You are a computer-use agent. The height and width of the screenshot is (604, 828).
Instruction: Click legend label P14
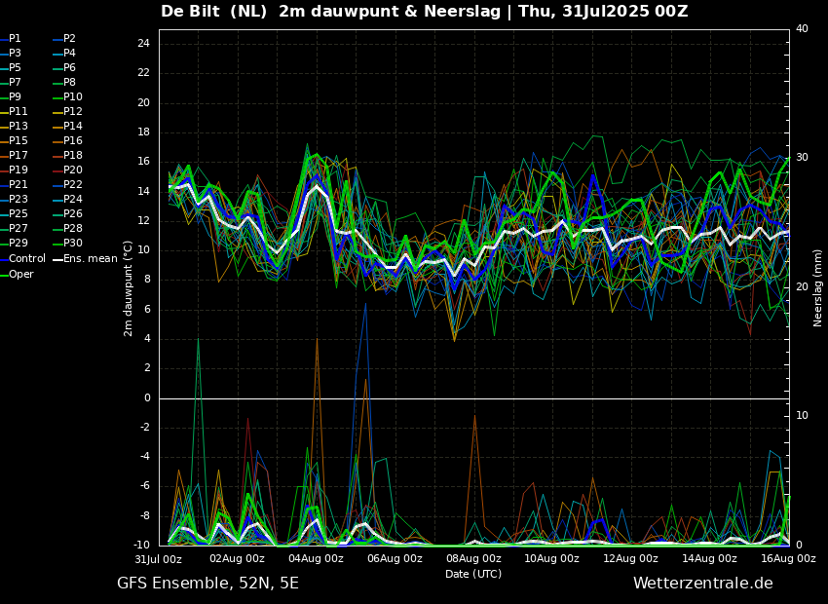pyautogui.click(x=73, y=126)
